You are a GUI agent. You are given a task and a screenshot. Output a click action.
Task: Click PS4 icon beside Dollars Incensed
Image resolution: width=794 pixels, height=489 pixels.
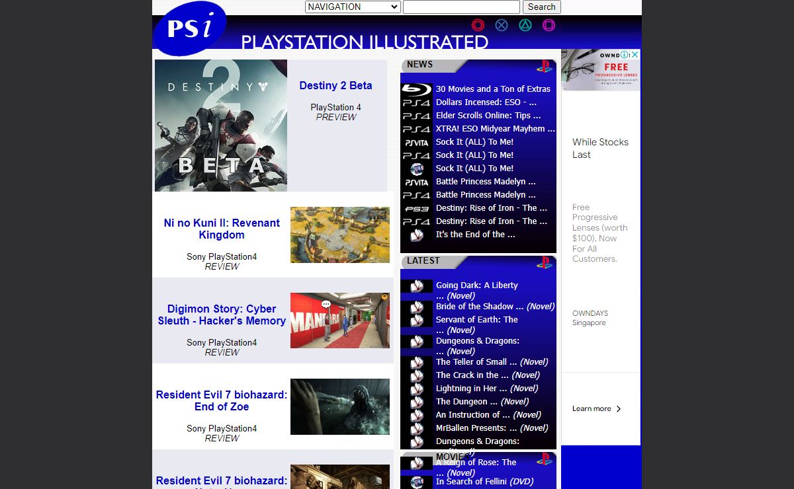[417, 102]
